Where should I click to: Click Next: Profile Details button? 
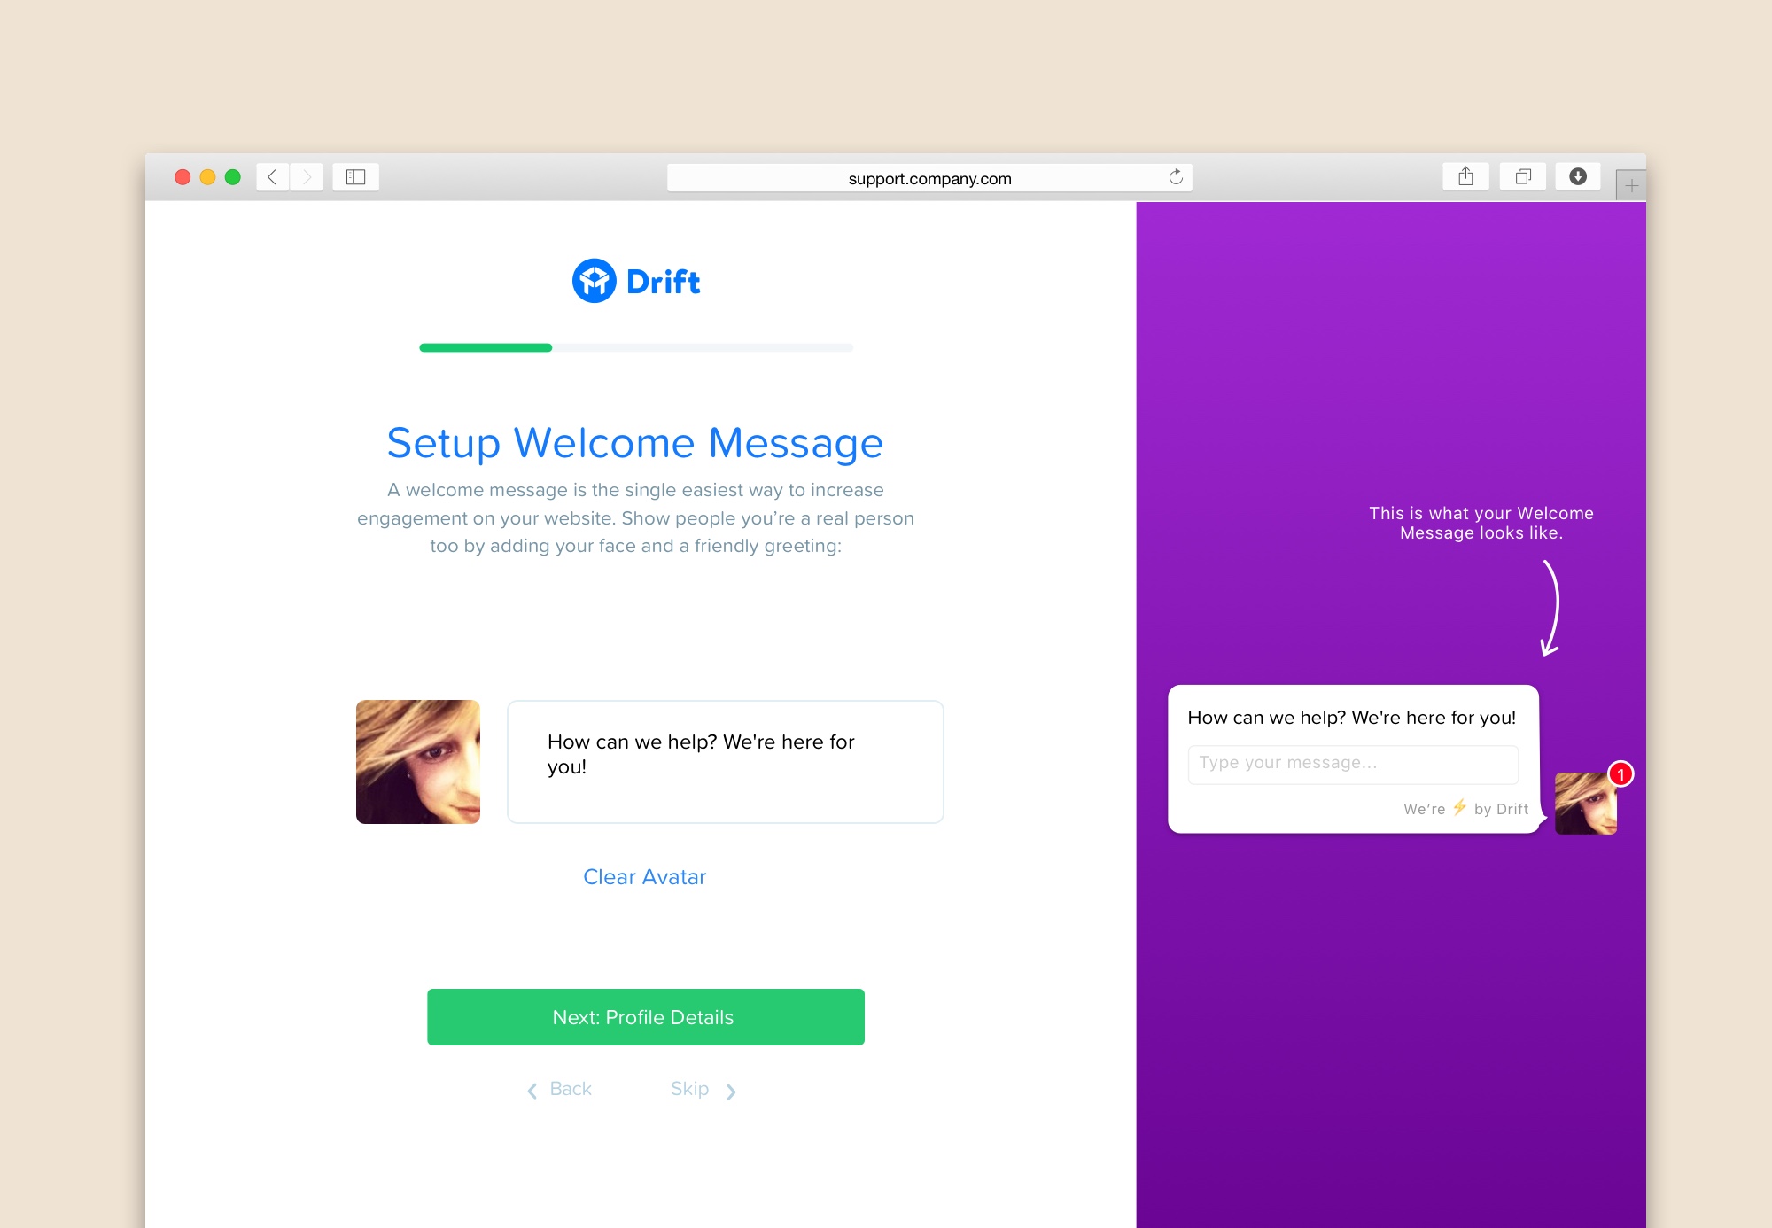point(646,1017)
